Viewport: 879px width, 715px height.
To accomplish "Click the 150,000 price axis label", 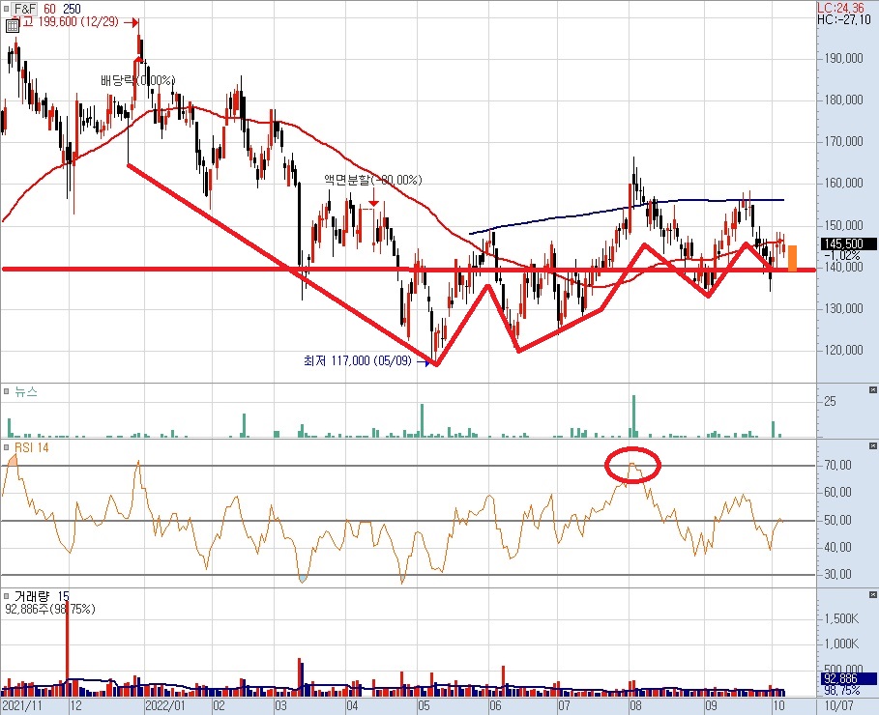I will 843,225.
